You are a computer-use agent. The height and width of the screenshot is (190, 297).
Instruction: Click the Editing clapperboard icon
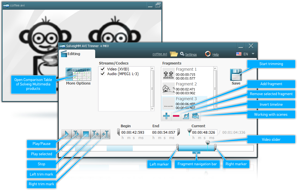point(64,54)
